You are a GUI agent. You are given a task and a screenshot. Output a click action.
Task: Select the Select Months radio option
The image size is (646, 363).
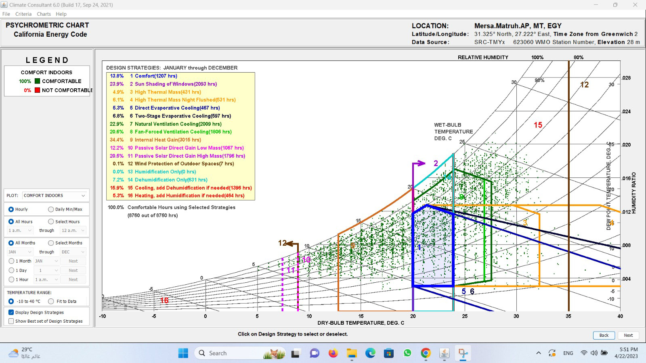click(x=51, y=243)
